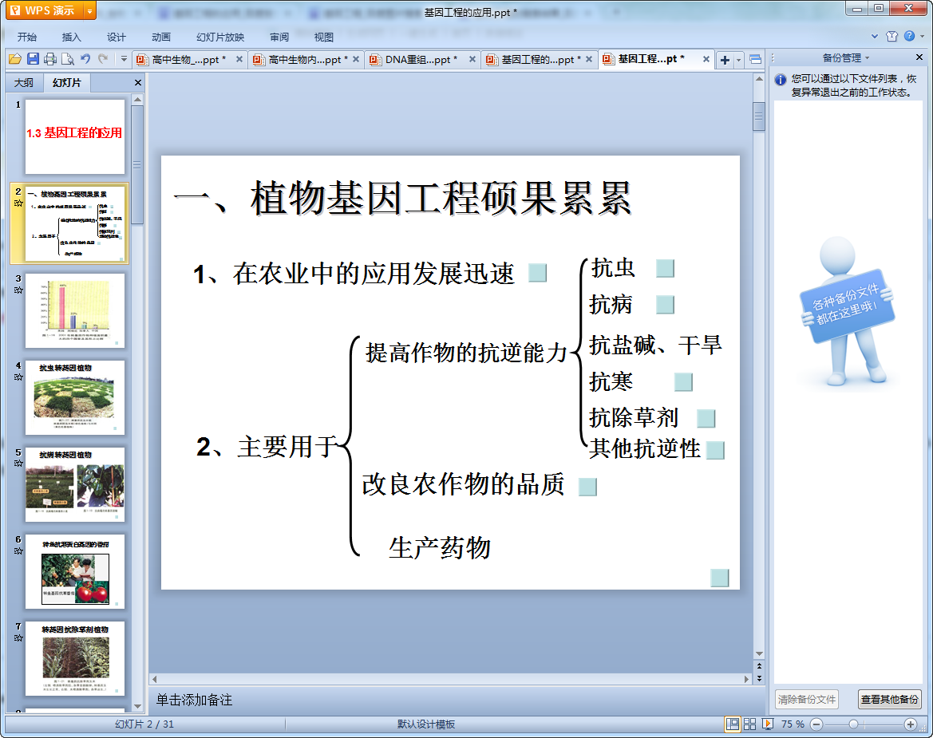933x738 pixels.
Task: Open the 插入 menu tab
Action: click(x=71, y=37)
